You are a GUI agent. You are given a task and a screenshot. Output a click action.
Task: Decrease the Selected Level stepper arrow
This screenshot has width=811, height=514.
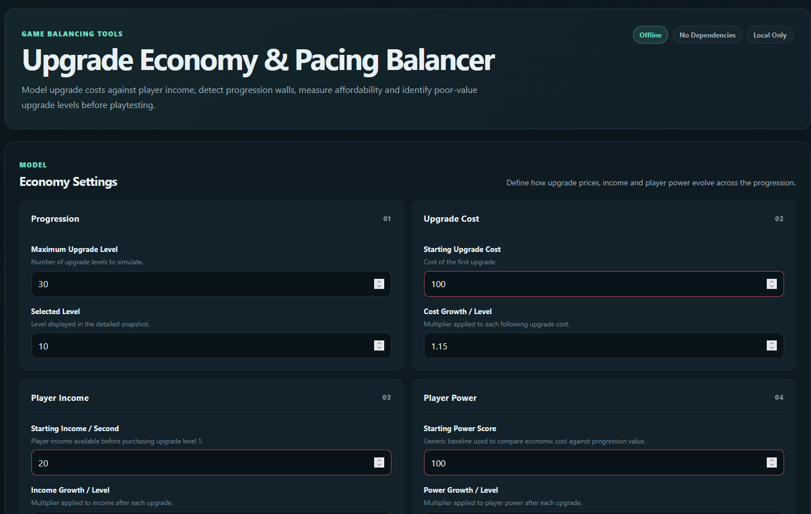(x=379, y=349)
